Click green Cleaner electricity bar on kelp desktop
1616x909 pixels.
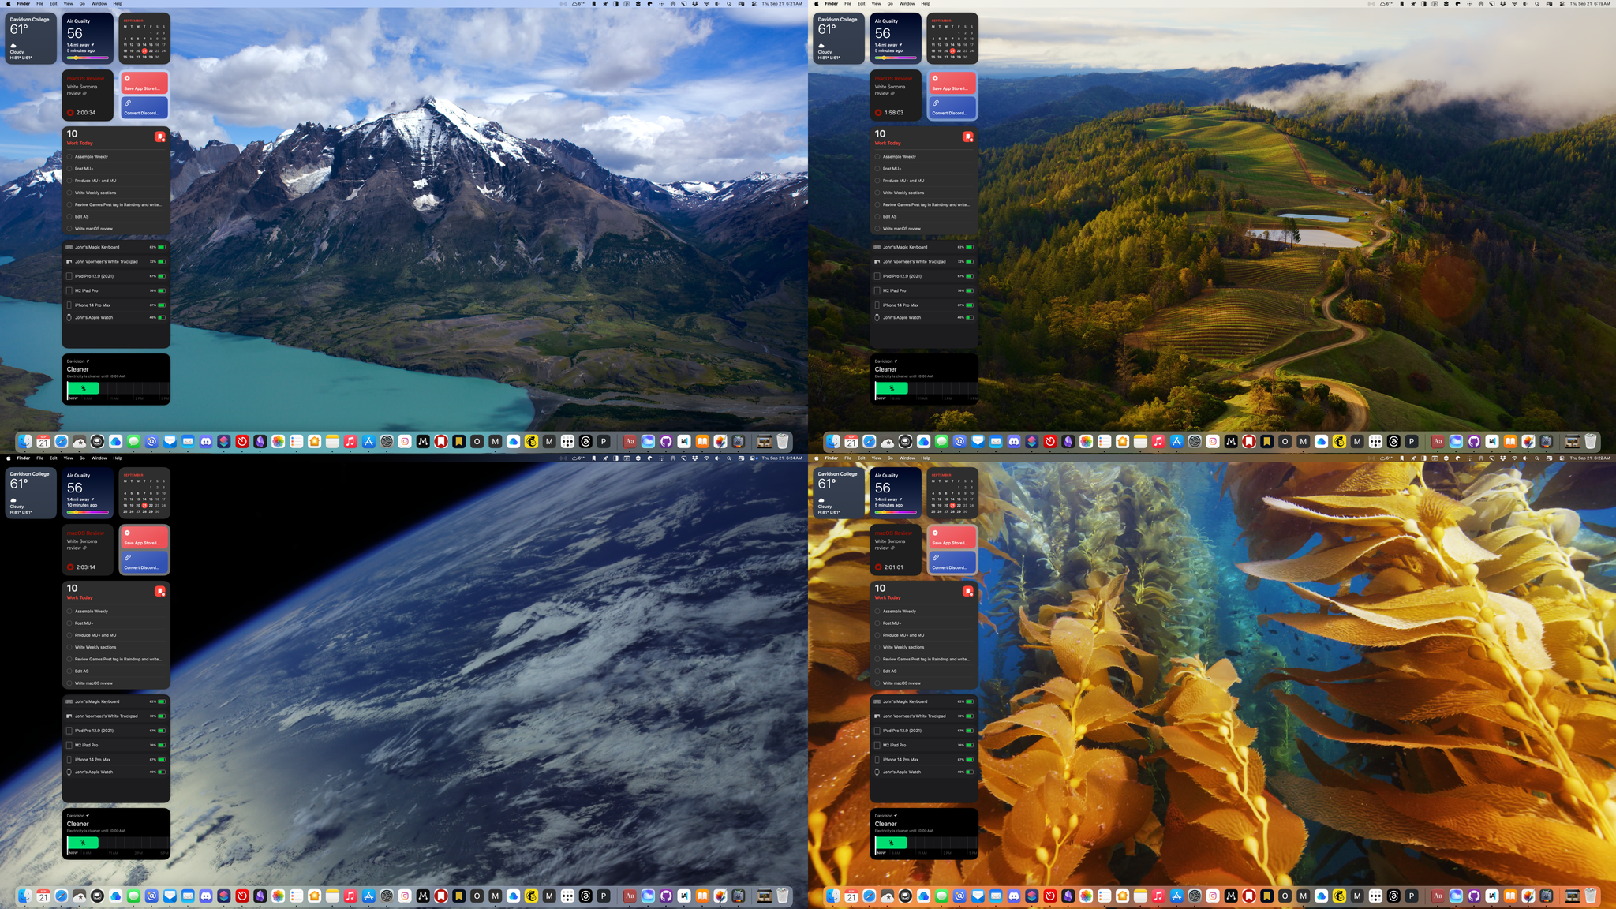tap(891, 843)
